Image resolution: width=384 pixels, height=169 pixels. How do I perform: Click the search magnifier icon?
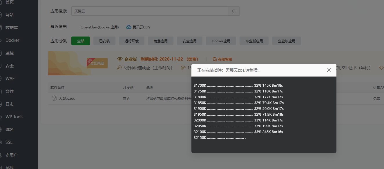pyautogui.click(x=233, y=11)
